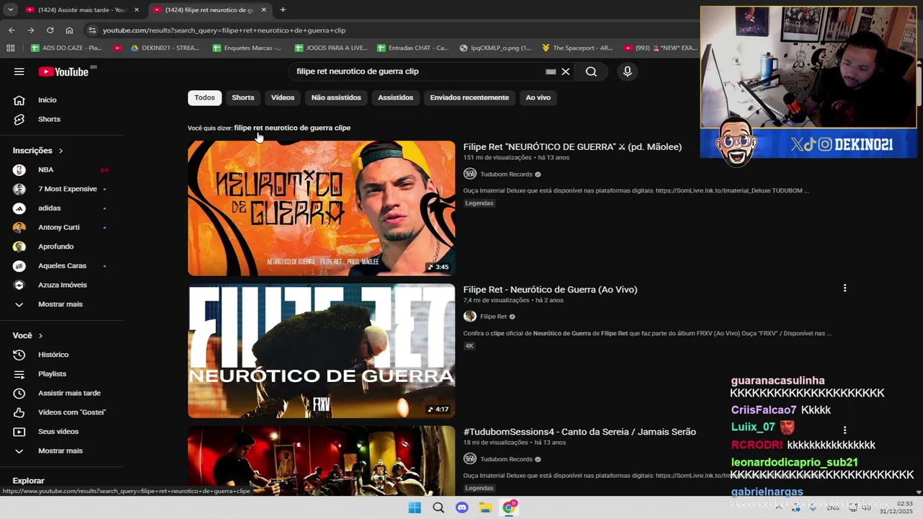
Task: Select the Todos filter chip
Action: pos(204,97)
